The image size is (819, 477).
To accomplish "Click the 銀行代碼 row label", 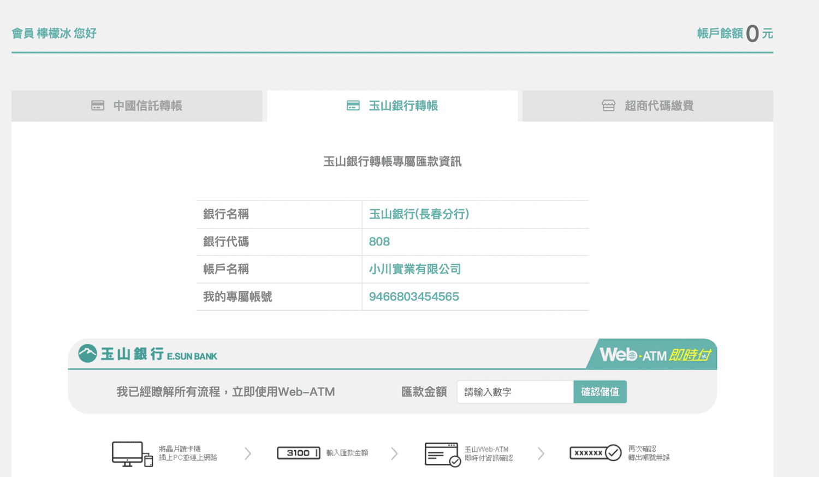I will [226, 242].
